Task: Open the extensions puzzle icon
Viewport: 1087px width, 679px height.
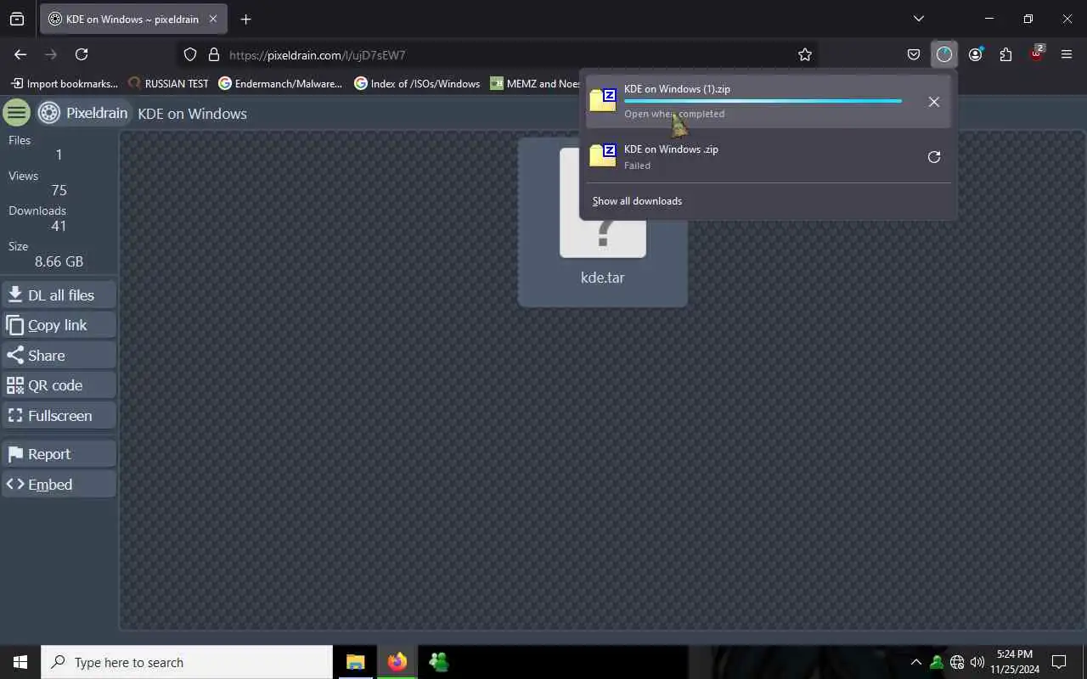Action: click(x=1005, y=54)
